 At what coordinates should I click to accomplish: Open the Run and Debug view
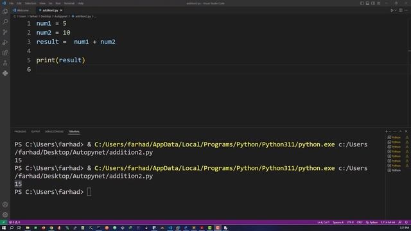coord(5,42)
